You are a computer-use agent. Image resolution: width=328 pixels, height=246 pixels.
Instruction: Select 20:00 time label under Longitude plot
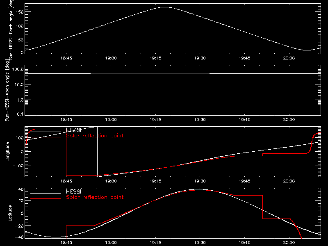click(289, 181)
